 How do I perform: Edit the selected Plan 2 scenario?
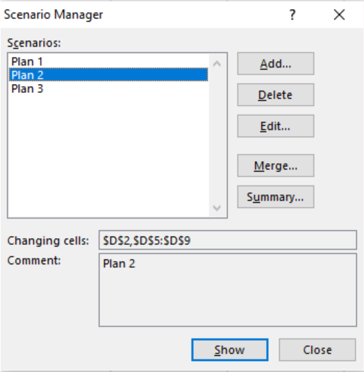coord(276,126)
